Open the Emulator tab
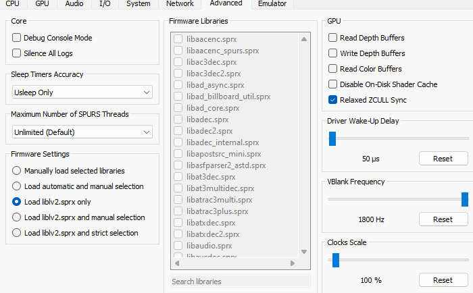Image resolution: width=473 pixels, height=293 pixels. [272, 4]
